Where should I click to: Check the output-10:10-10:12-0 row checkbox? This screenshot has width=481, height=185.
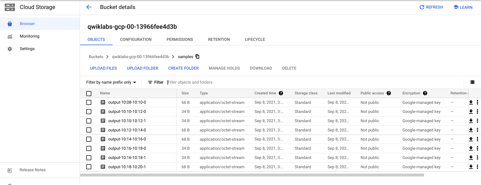(x=89, y=112)
